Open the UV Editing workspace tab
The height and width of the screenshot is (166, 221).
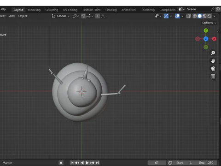point(70,10)
